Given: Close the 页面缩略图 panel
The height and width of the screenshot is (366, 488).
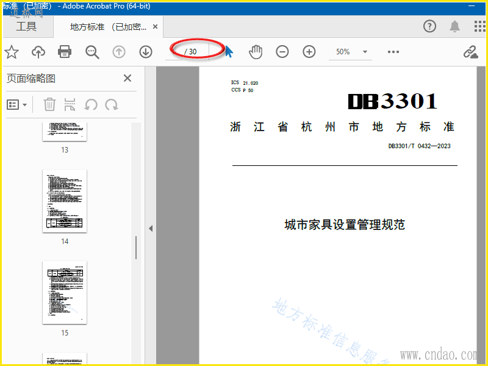Looking at the screenshot, I should pos(127,78).
